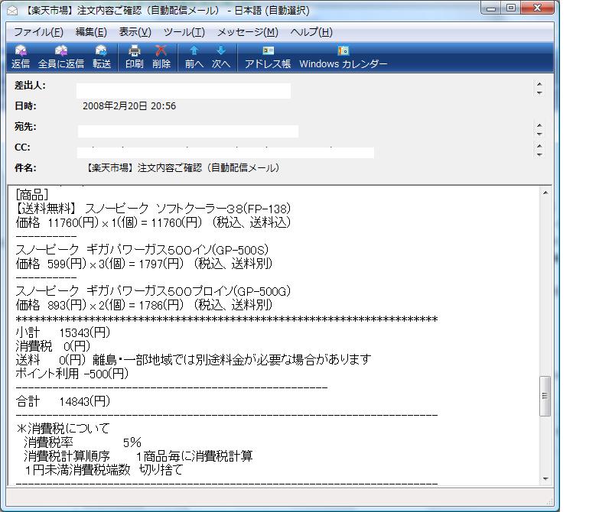Click the Reply (返信) toolbar icon
The height and width of the screenshot is (512, 612).
pyautogui.click(x=21, y=57)
